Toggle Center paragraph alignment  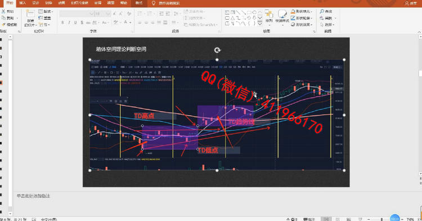click(146, 22)
